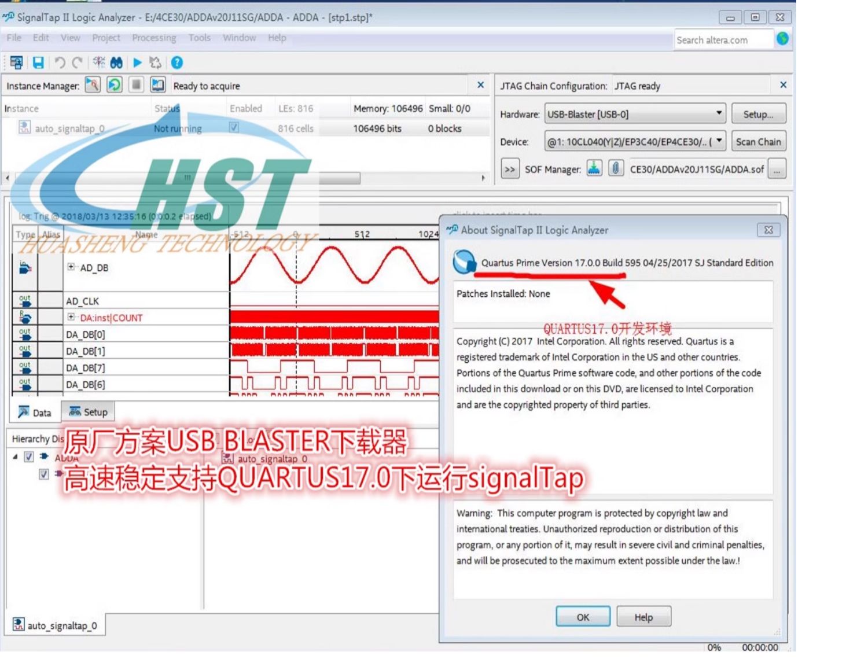This screenshot has height=670, width=868.
Task: Click the Instance Manager scrollbar's right arrow
Action: pos(483,178)
